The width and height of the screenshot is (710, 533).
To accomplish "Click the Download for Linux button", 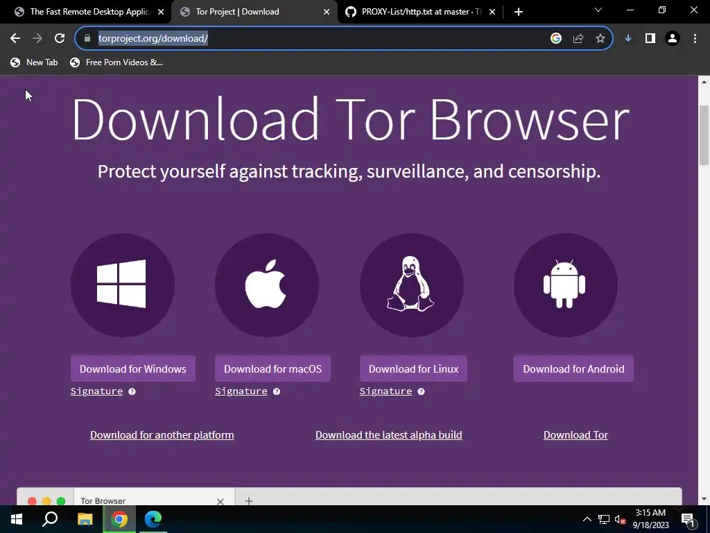I will pyautogui.click(x=413, y=369).
